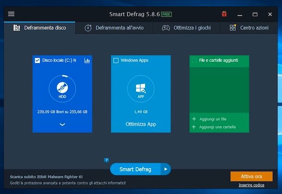Expand the Disco locale card chevron
The image size is (282, 194).
(62, 124)
